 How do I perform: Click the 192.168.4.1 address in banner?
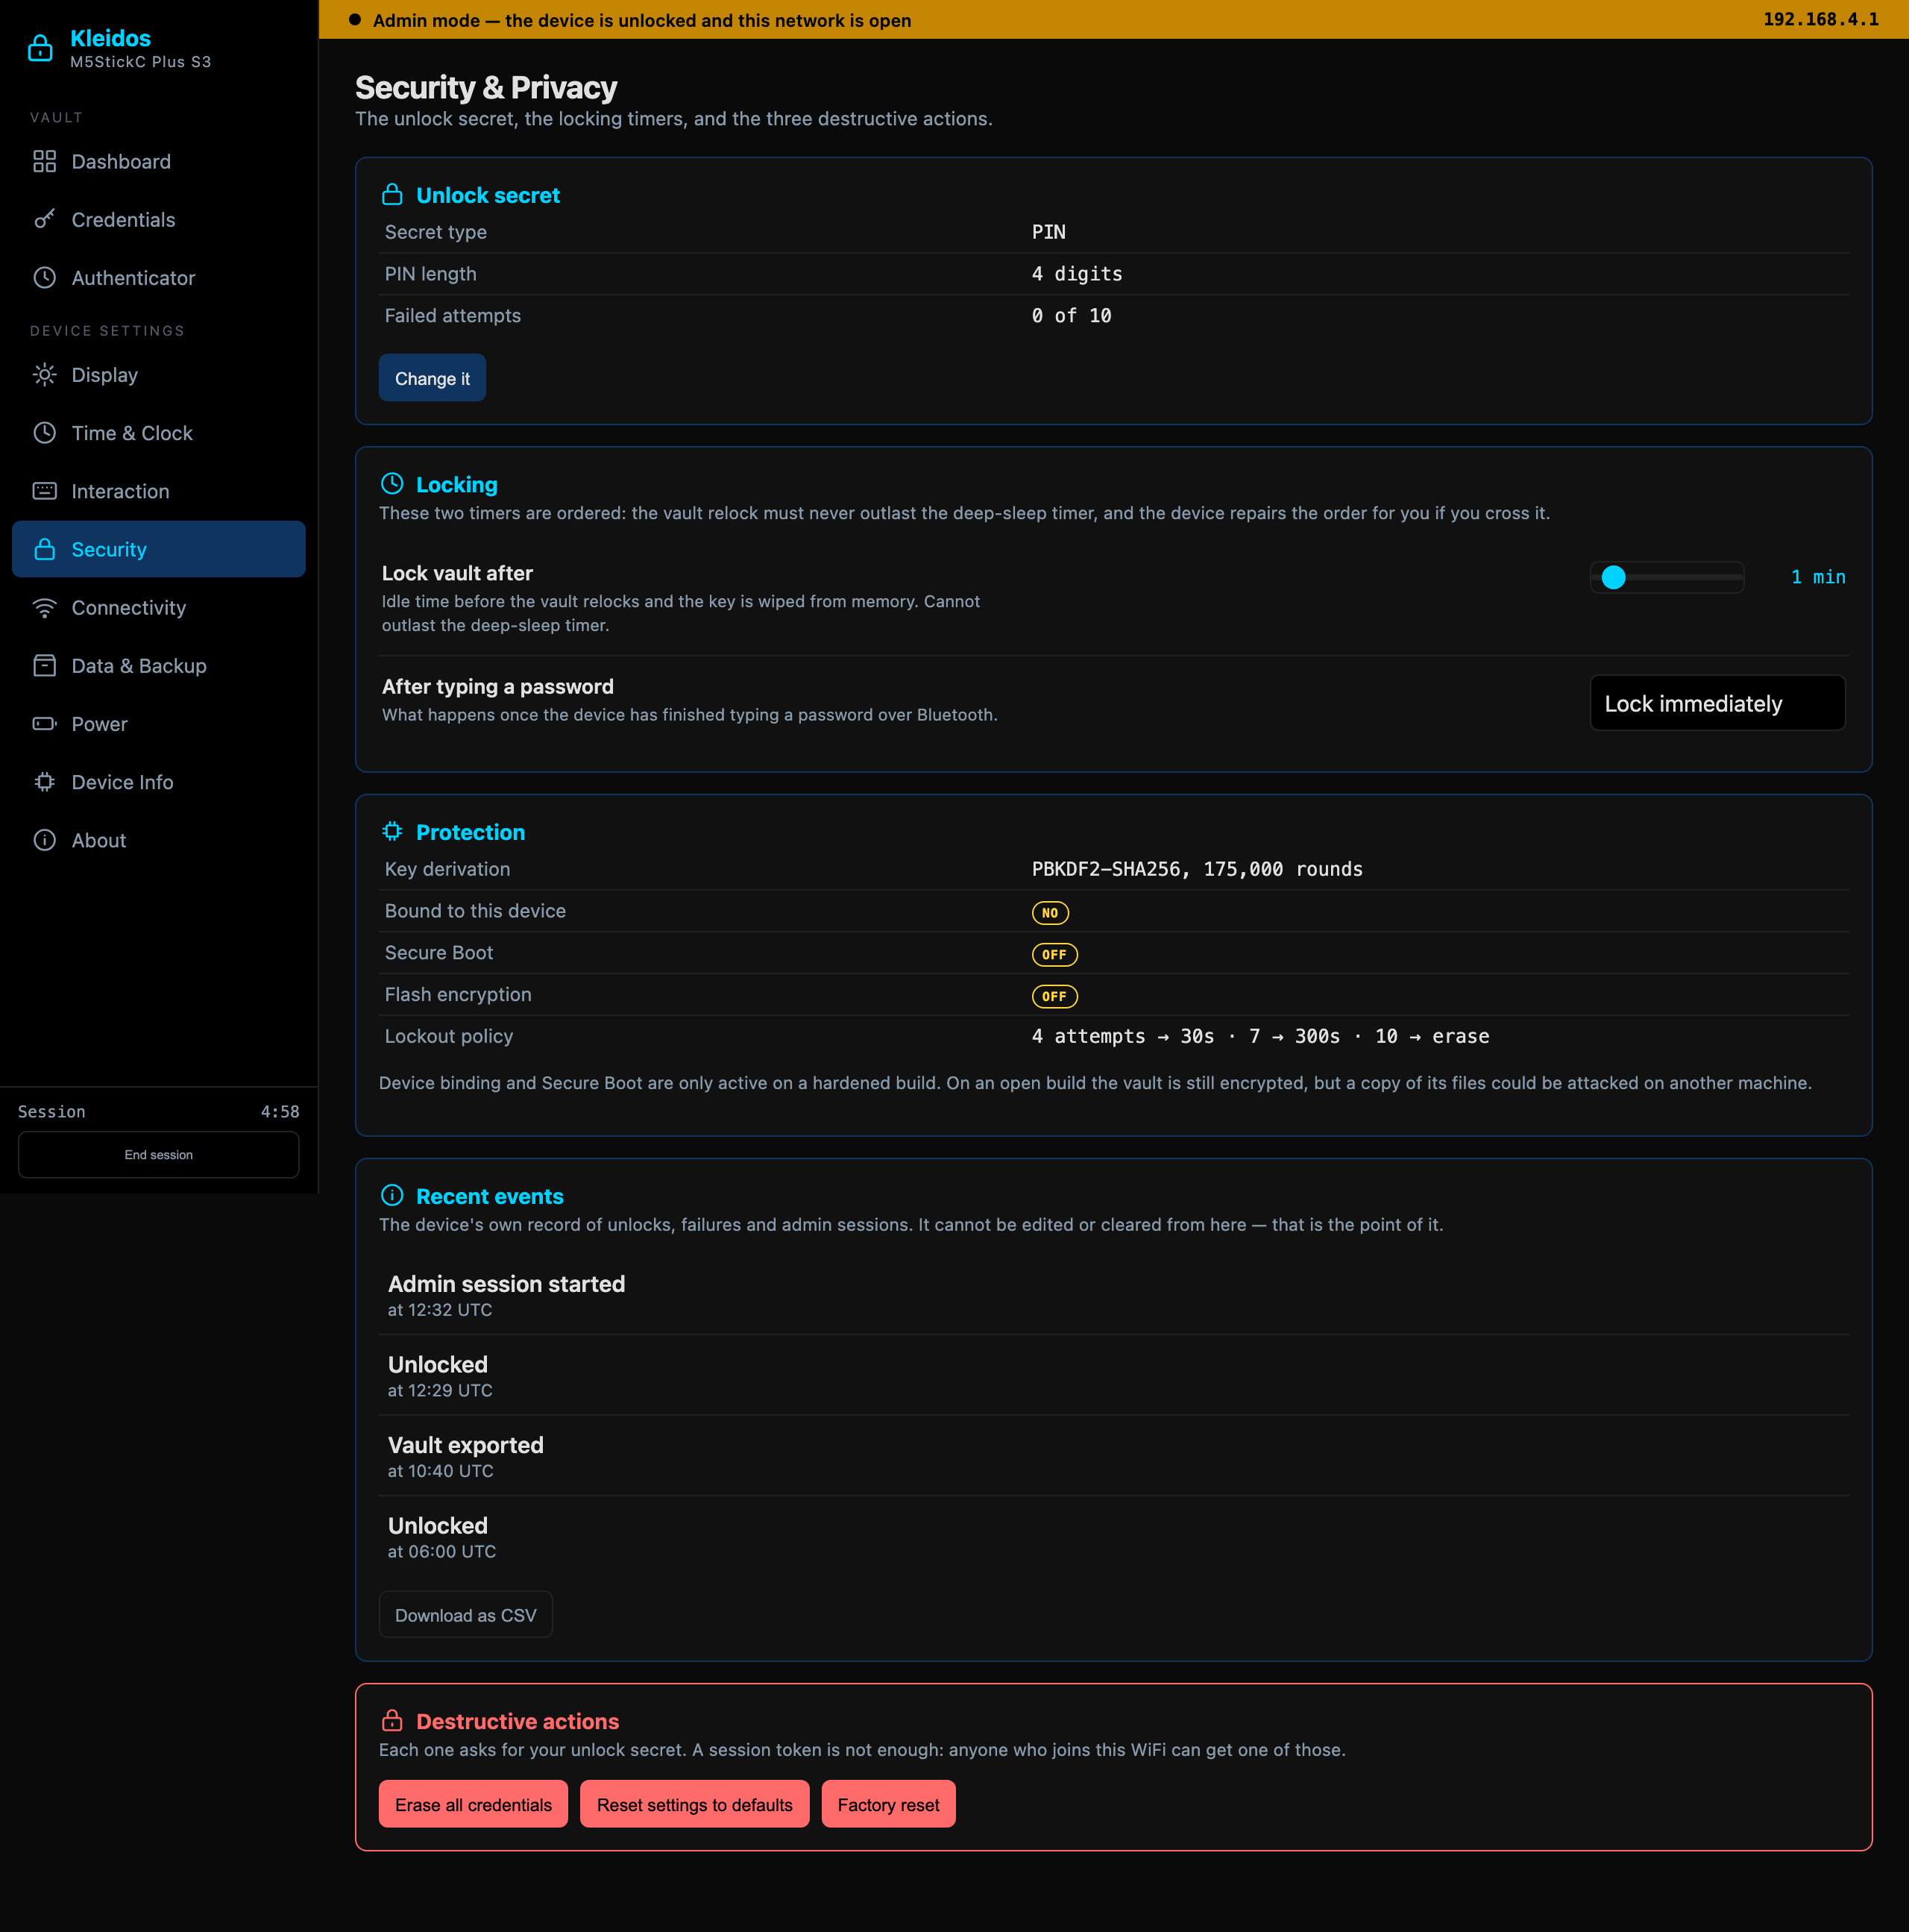click(1820, 19)
